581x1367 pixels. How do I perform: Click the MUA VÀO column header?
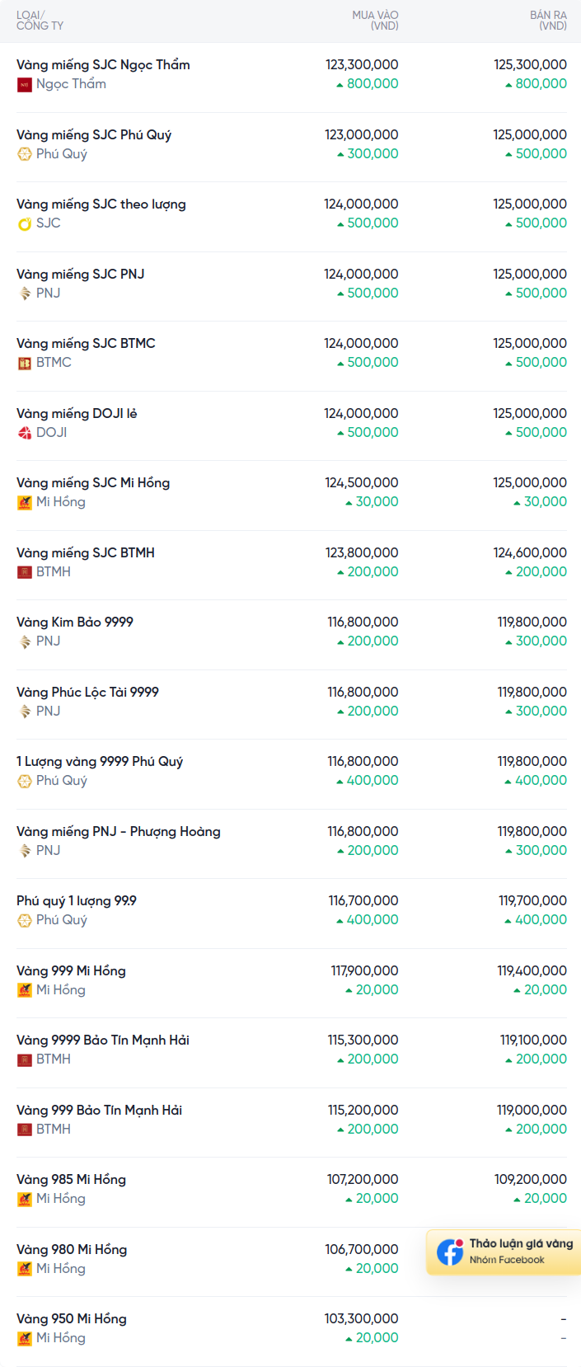pos(375,21)
